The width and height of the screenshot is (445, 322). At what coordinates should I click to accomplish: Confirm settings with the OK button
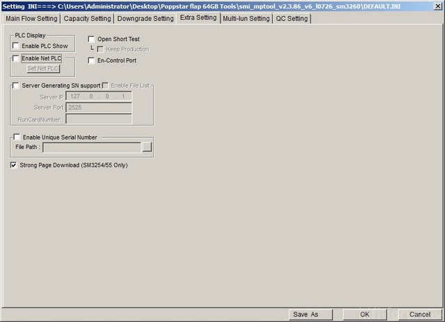coord(364,314)
